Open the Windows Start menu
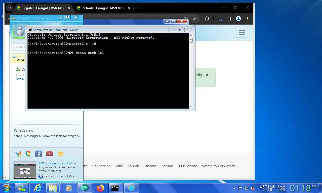This screenshot has height=193, width=322. 6,188
